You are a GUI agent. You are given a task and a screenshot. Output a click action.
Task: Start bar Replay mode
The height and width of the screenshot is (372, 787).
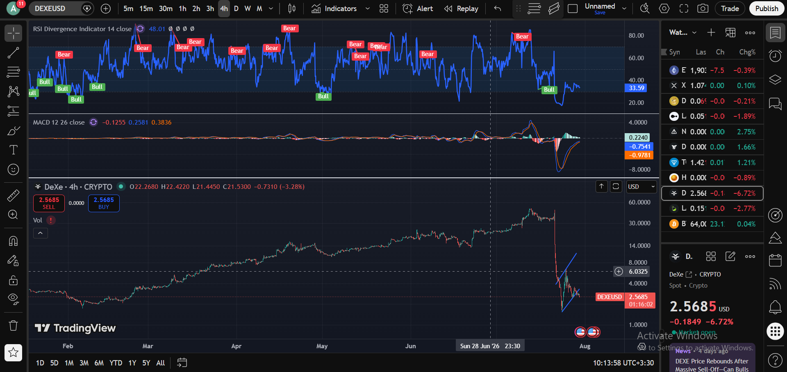coord(461,9)
